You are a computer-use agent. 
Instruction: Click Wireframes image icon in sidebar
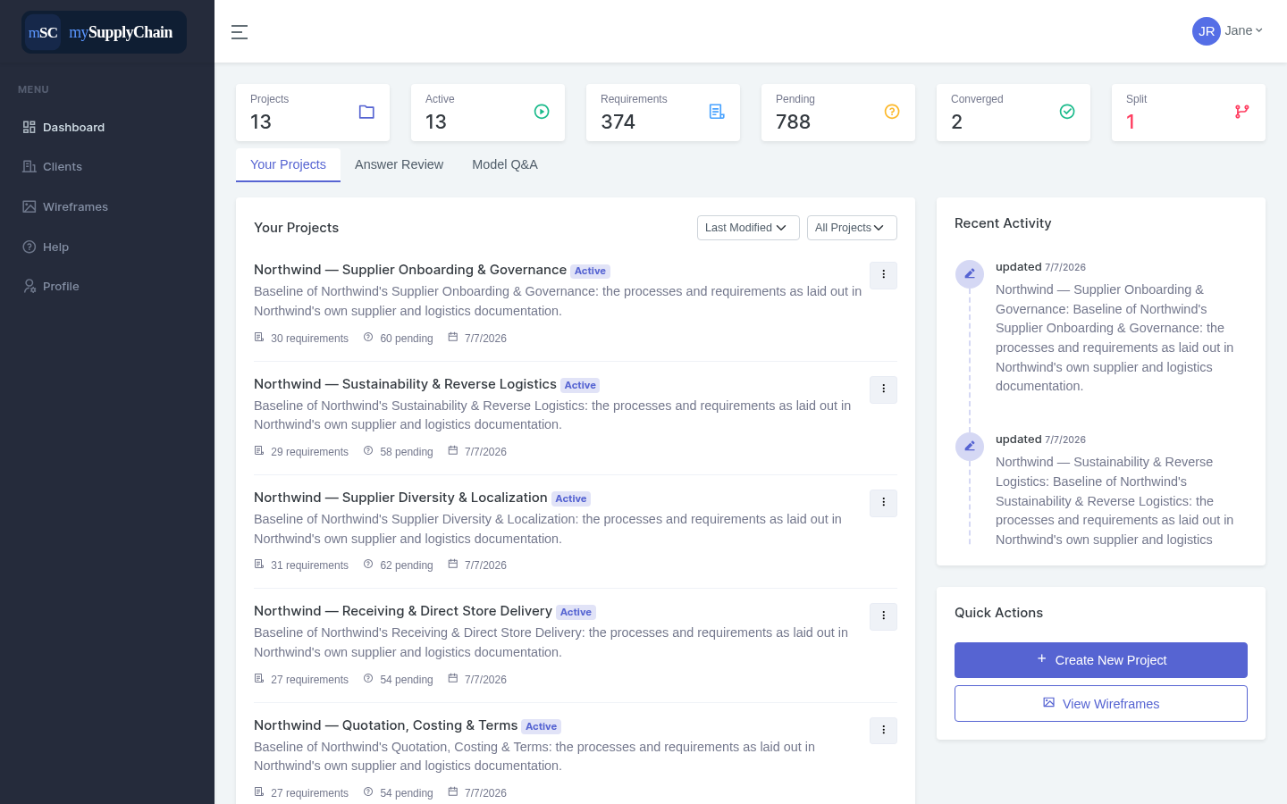click(x=29, y=206)
